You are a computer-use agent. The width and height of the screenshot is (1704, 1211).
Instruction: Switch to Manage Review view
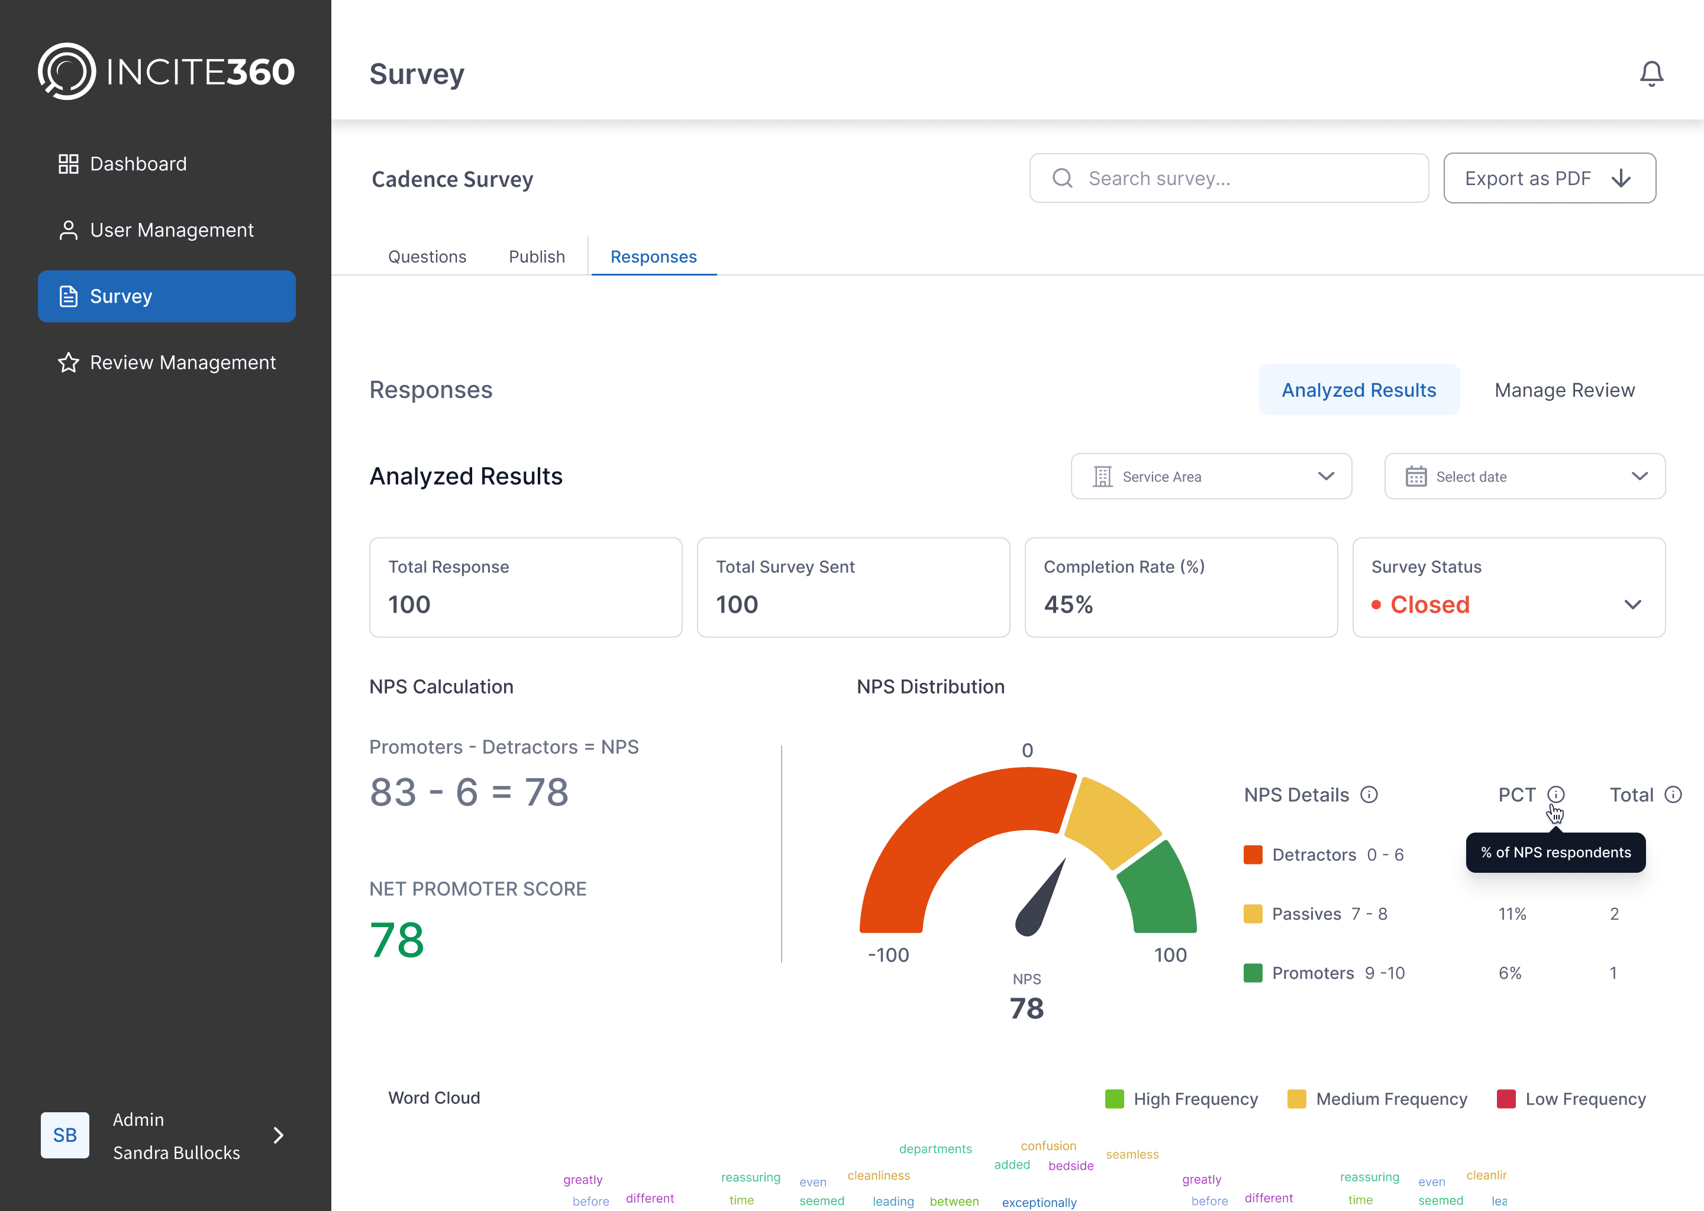pos(1564,390)
